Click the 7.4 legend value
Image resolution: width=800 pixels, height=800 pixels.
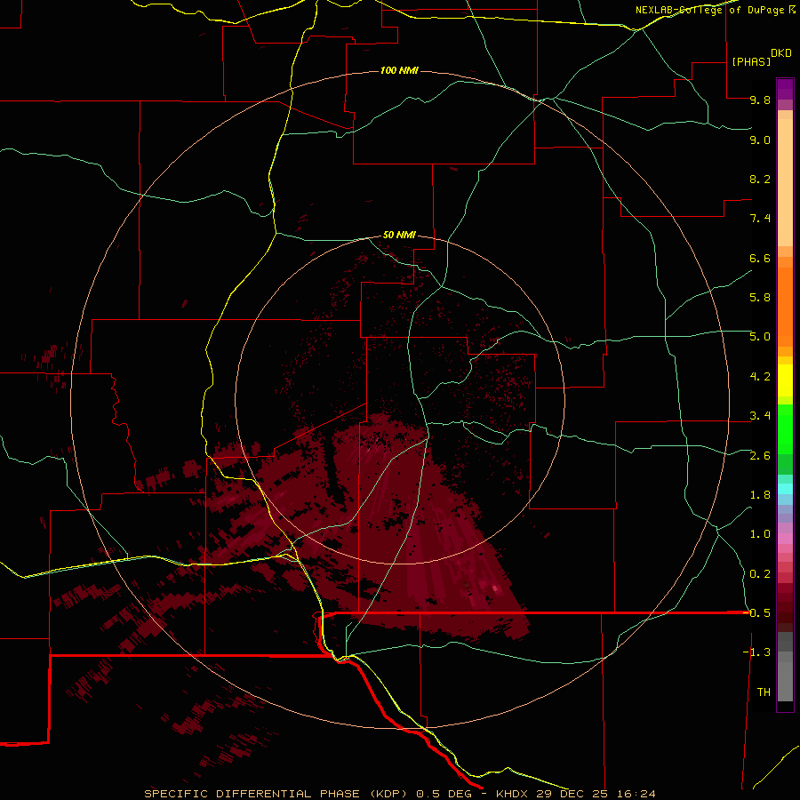click(760, 219)
